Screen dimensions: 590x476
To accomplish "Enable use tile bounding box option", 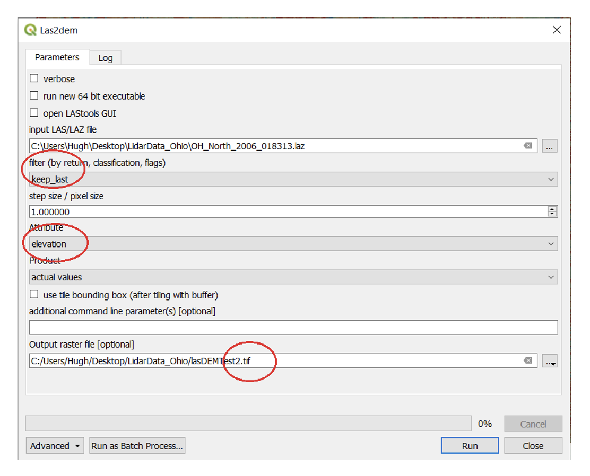I will (34, 294).
